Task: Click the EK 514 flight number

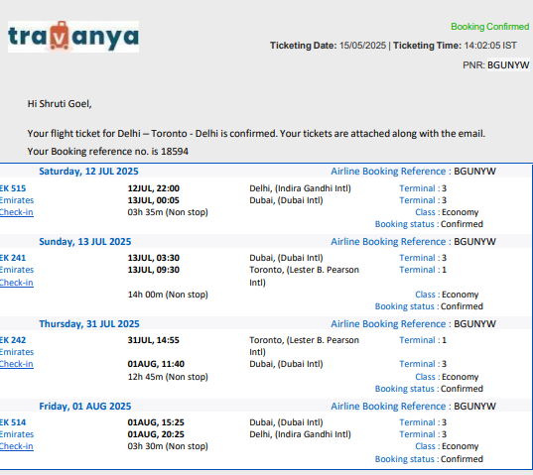Action: pyautogui.click(x=13, y=422)
